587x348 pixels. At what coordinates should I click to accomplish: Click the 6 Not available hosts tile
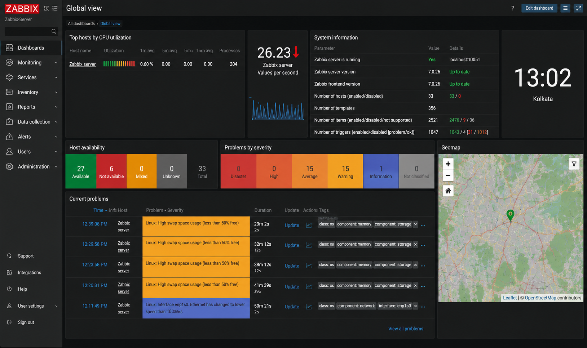111,171
